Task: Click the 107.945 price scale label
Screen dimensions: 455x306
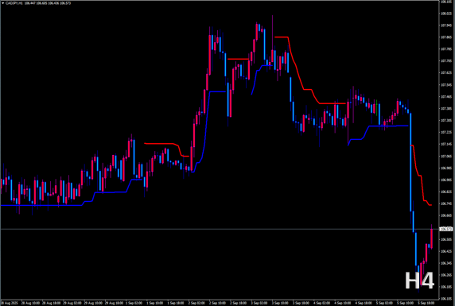Action: click(x=446, y=25)
